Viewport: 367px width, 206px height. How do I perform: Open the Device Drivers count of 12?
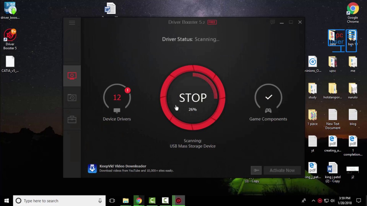pos(117,98)
